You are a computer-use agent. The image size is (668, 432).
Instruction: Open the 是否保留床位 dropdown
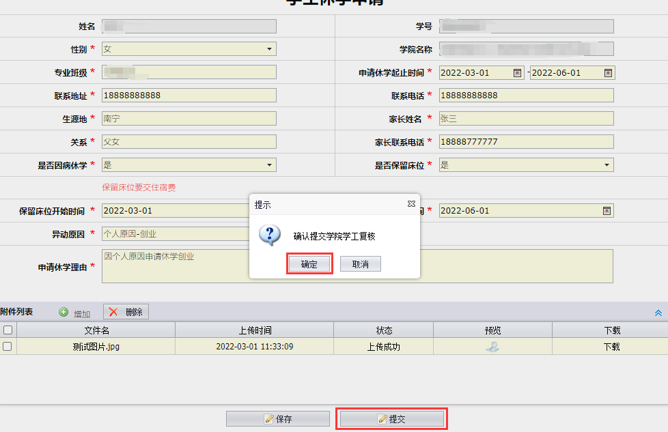[607, 165]
